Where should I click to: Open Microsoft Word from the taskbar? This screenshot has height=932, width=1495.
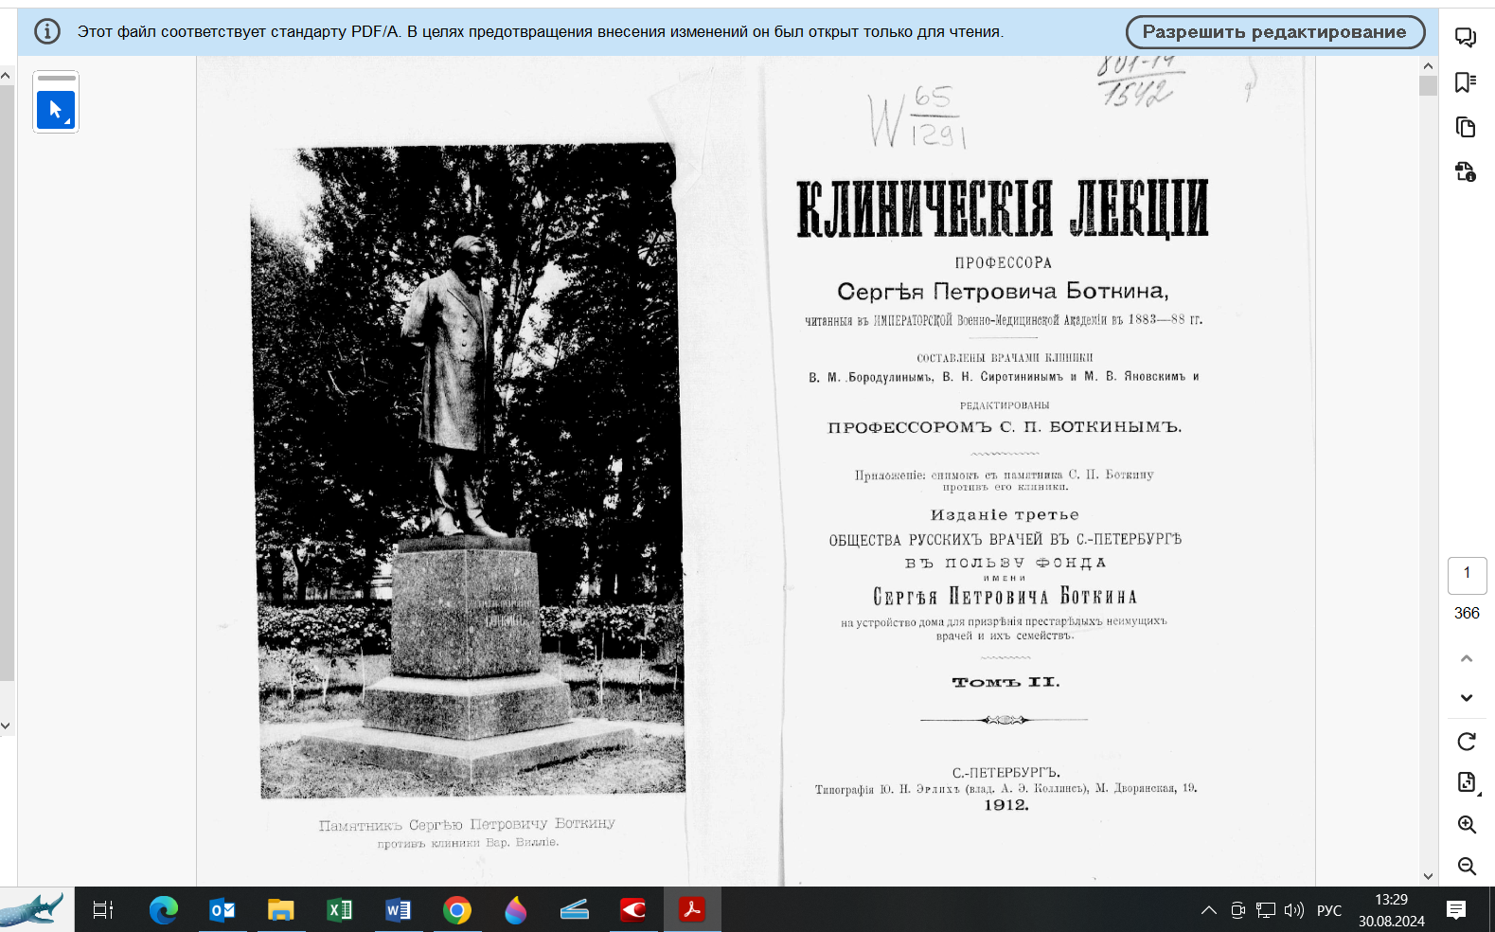[x=399, y=910]
